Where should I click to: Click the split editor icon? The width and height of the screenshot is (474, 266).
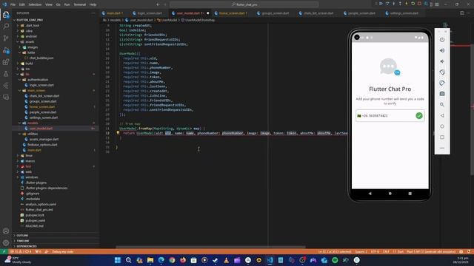(461, 13)
